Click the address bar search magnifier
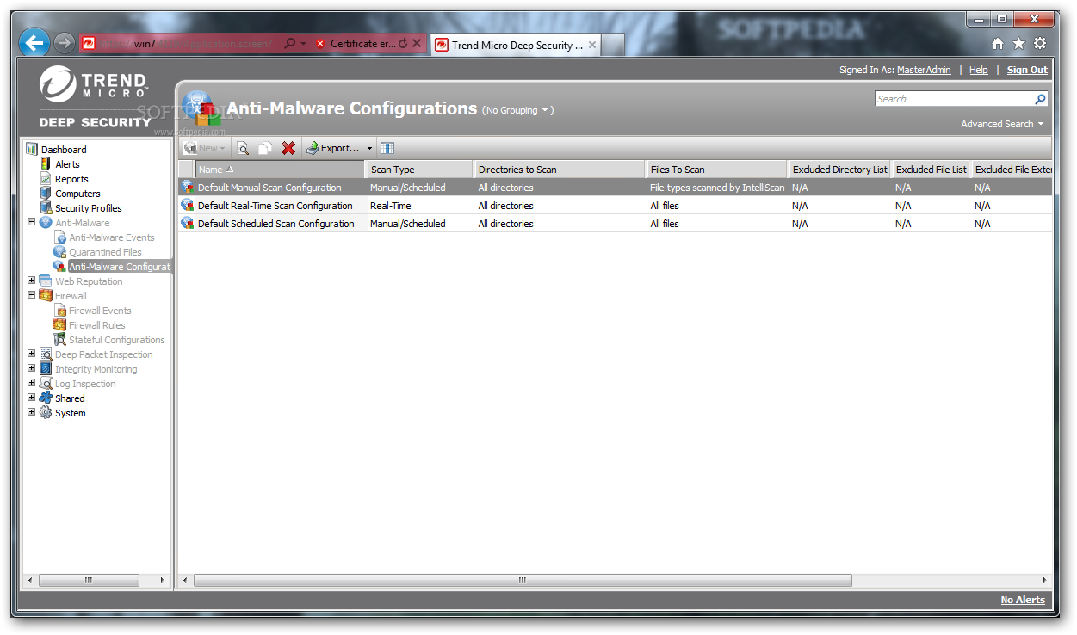Screen dimensions: 1077x635 [x=289, y=43]
